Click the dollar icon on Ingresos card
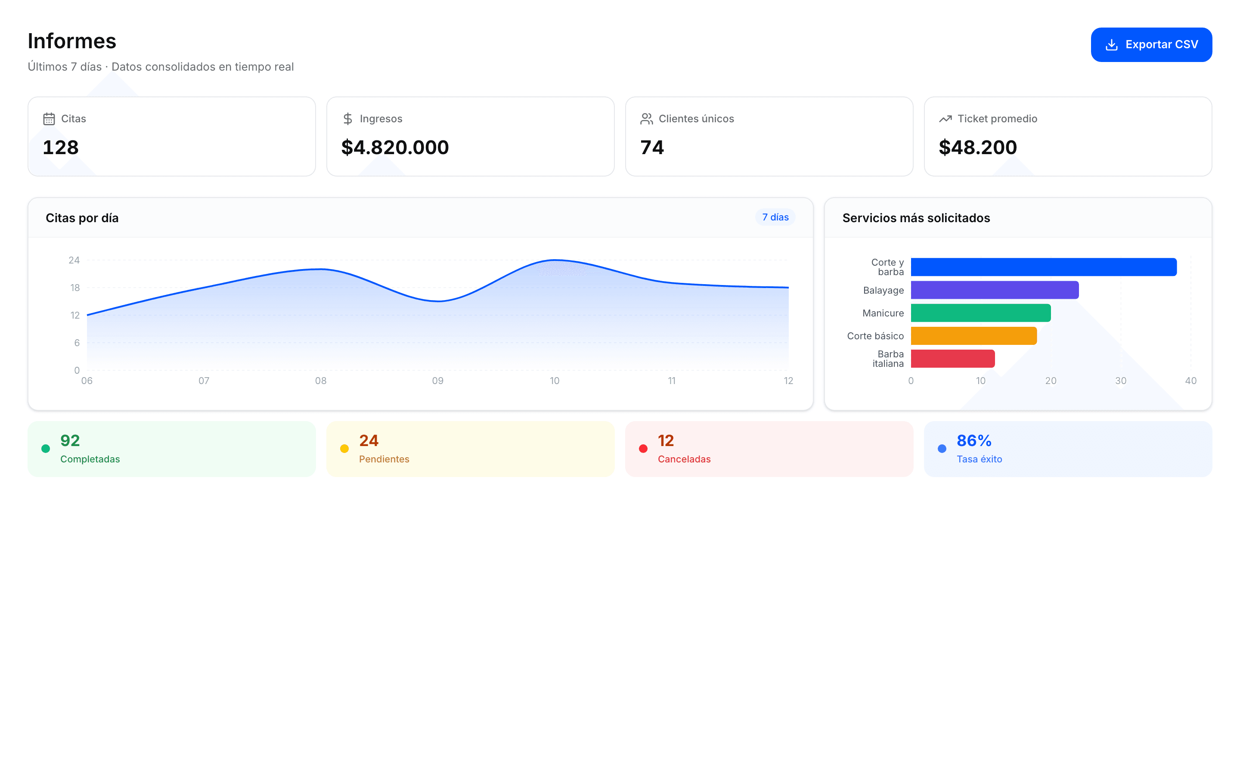Image resolution: width=1240 pixels, height=775 pixels. (347, 119)
